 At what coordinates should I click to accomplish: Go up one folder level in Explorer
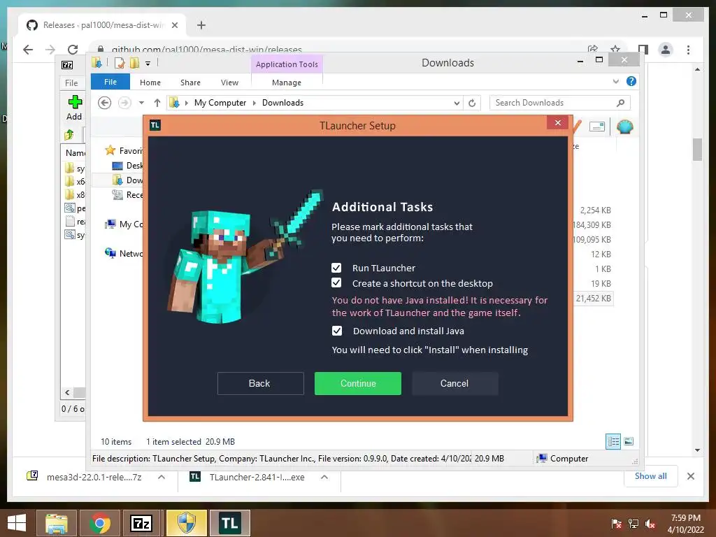point(157,103)
